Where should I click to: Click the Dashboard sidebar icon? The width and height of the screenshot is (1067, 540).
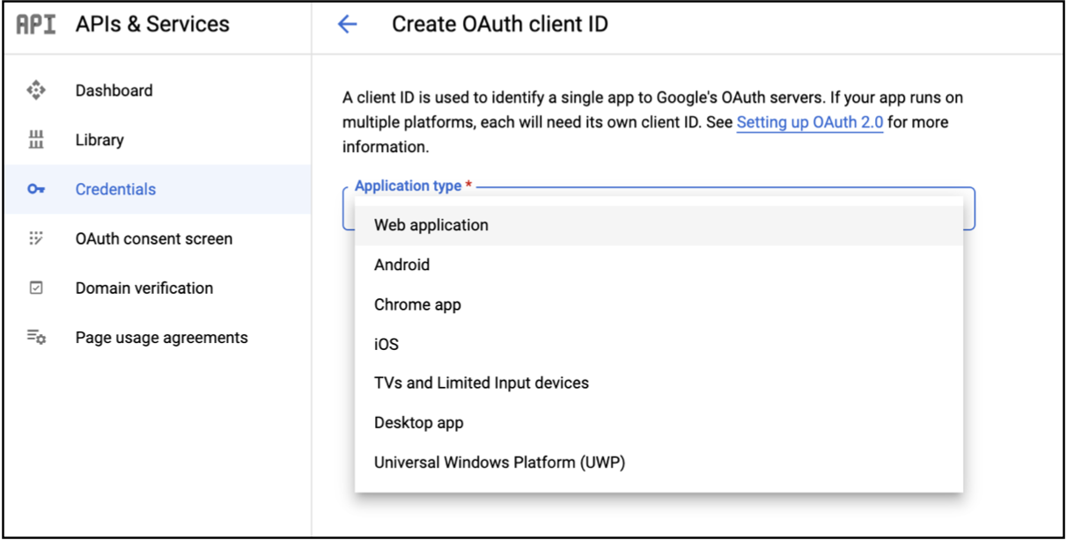(36, 91)
